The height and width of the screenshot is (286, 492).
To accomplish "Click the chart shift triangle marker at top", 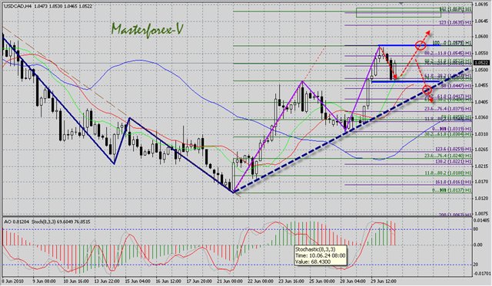I will coord(401,3).
